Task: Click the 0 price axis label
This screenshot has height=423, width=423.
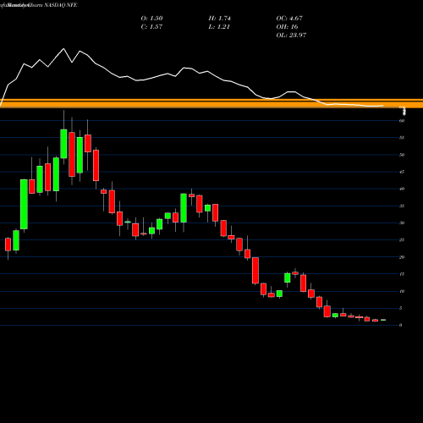Action: tap(401, 325)
